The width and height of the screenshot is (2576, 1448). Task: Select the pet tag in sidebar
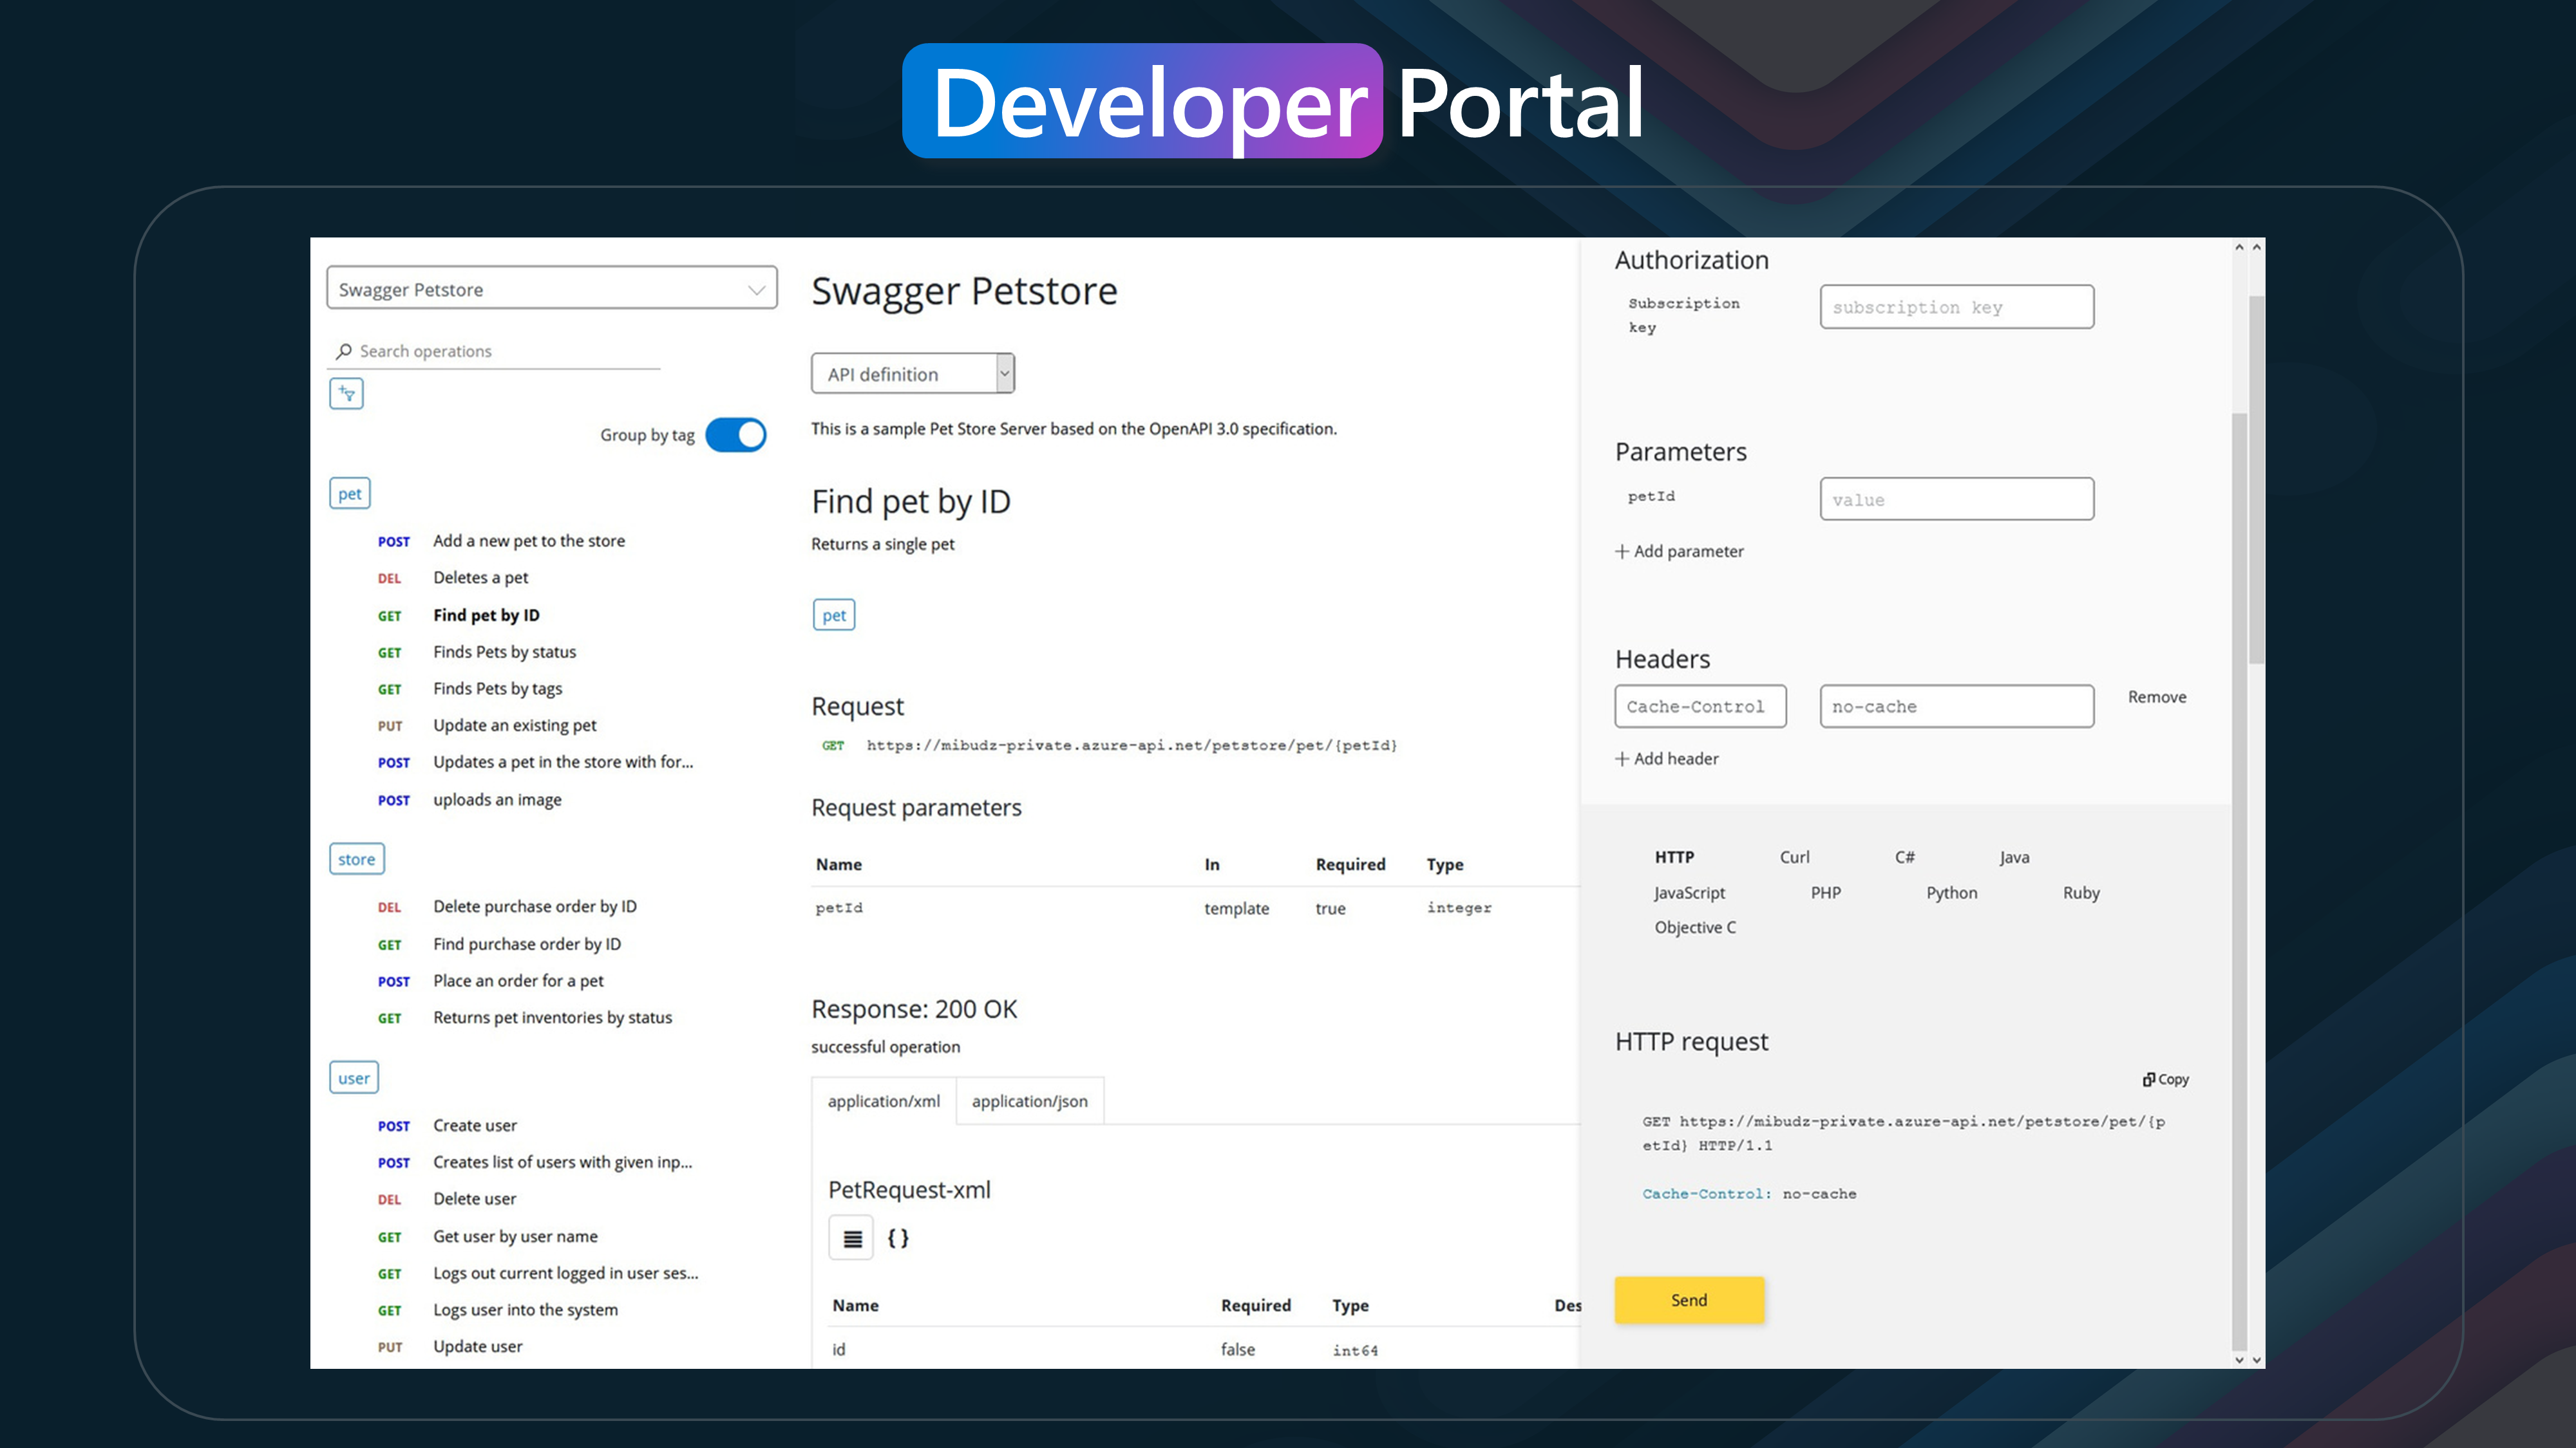[350, 494]
